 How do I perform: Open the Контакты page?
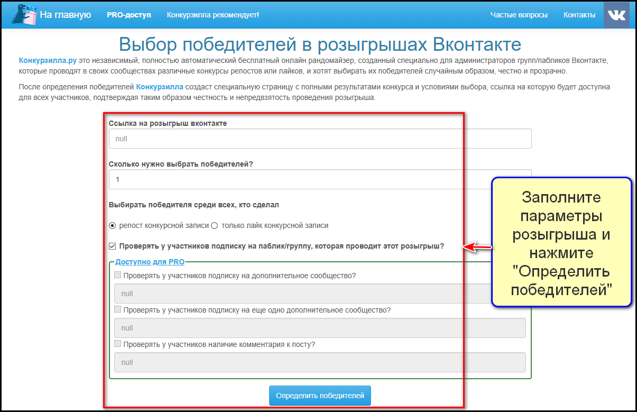coord(579,15)
